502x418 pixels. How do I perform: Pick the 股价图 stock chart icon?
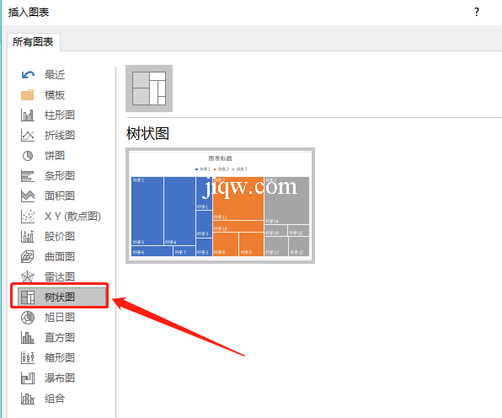pos(28,236)
